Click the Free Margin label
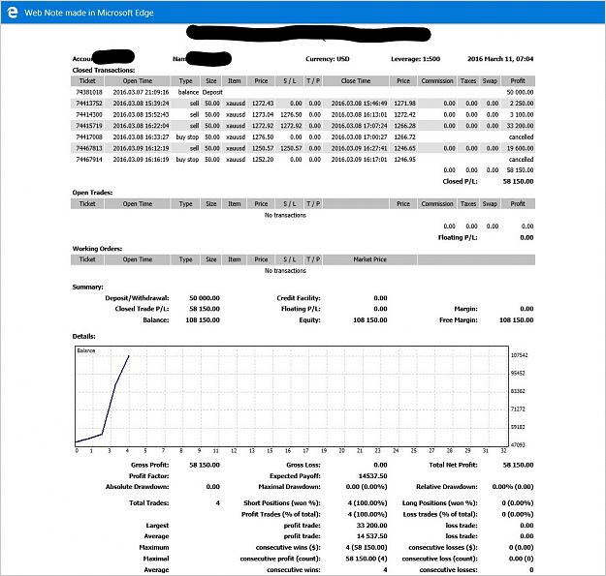Viewport: 606px width, 576px height. coord(459,319)
